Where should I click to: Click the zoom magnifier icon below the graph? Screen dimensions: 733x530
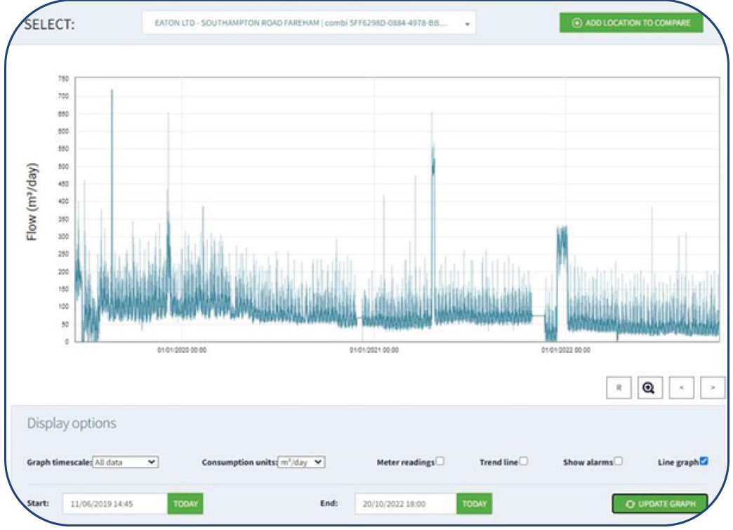pyautogui.click(x=649, y=387)
